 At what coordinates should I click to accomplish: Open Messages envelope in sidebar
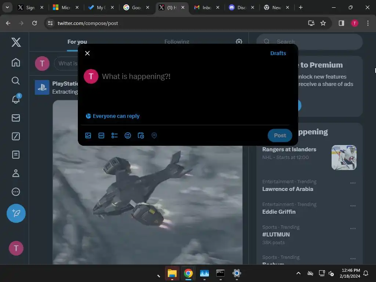point(16,118)
